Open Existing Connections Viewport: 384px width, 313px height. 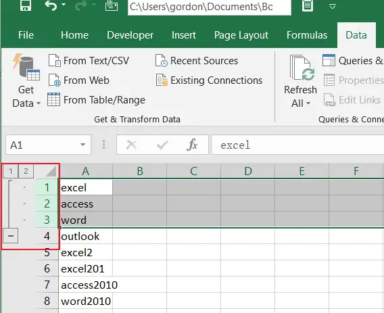click(209, 80)
